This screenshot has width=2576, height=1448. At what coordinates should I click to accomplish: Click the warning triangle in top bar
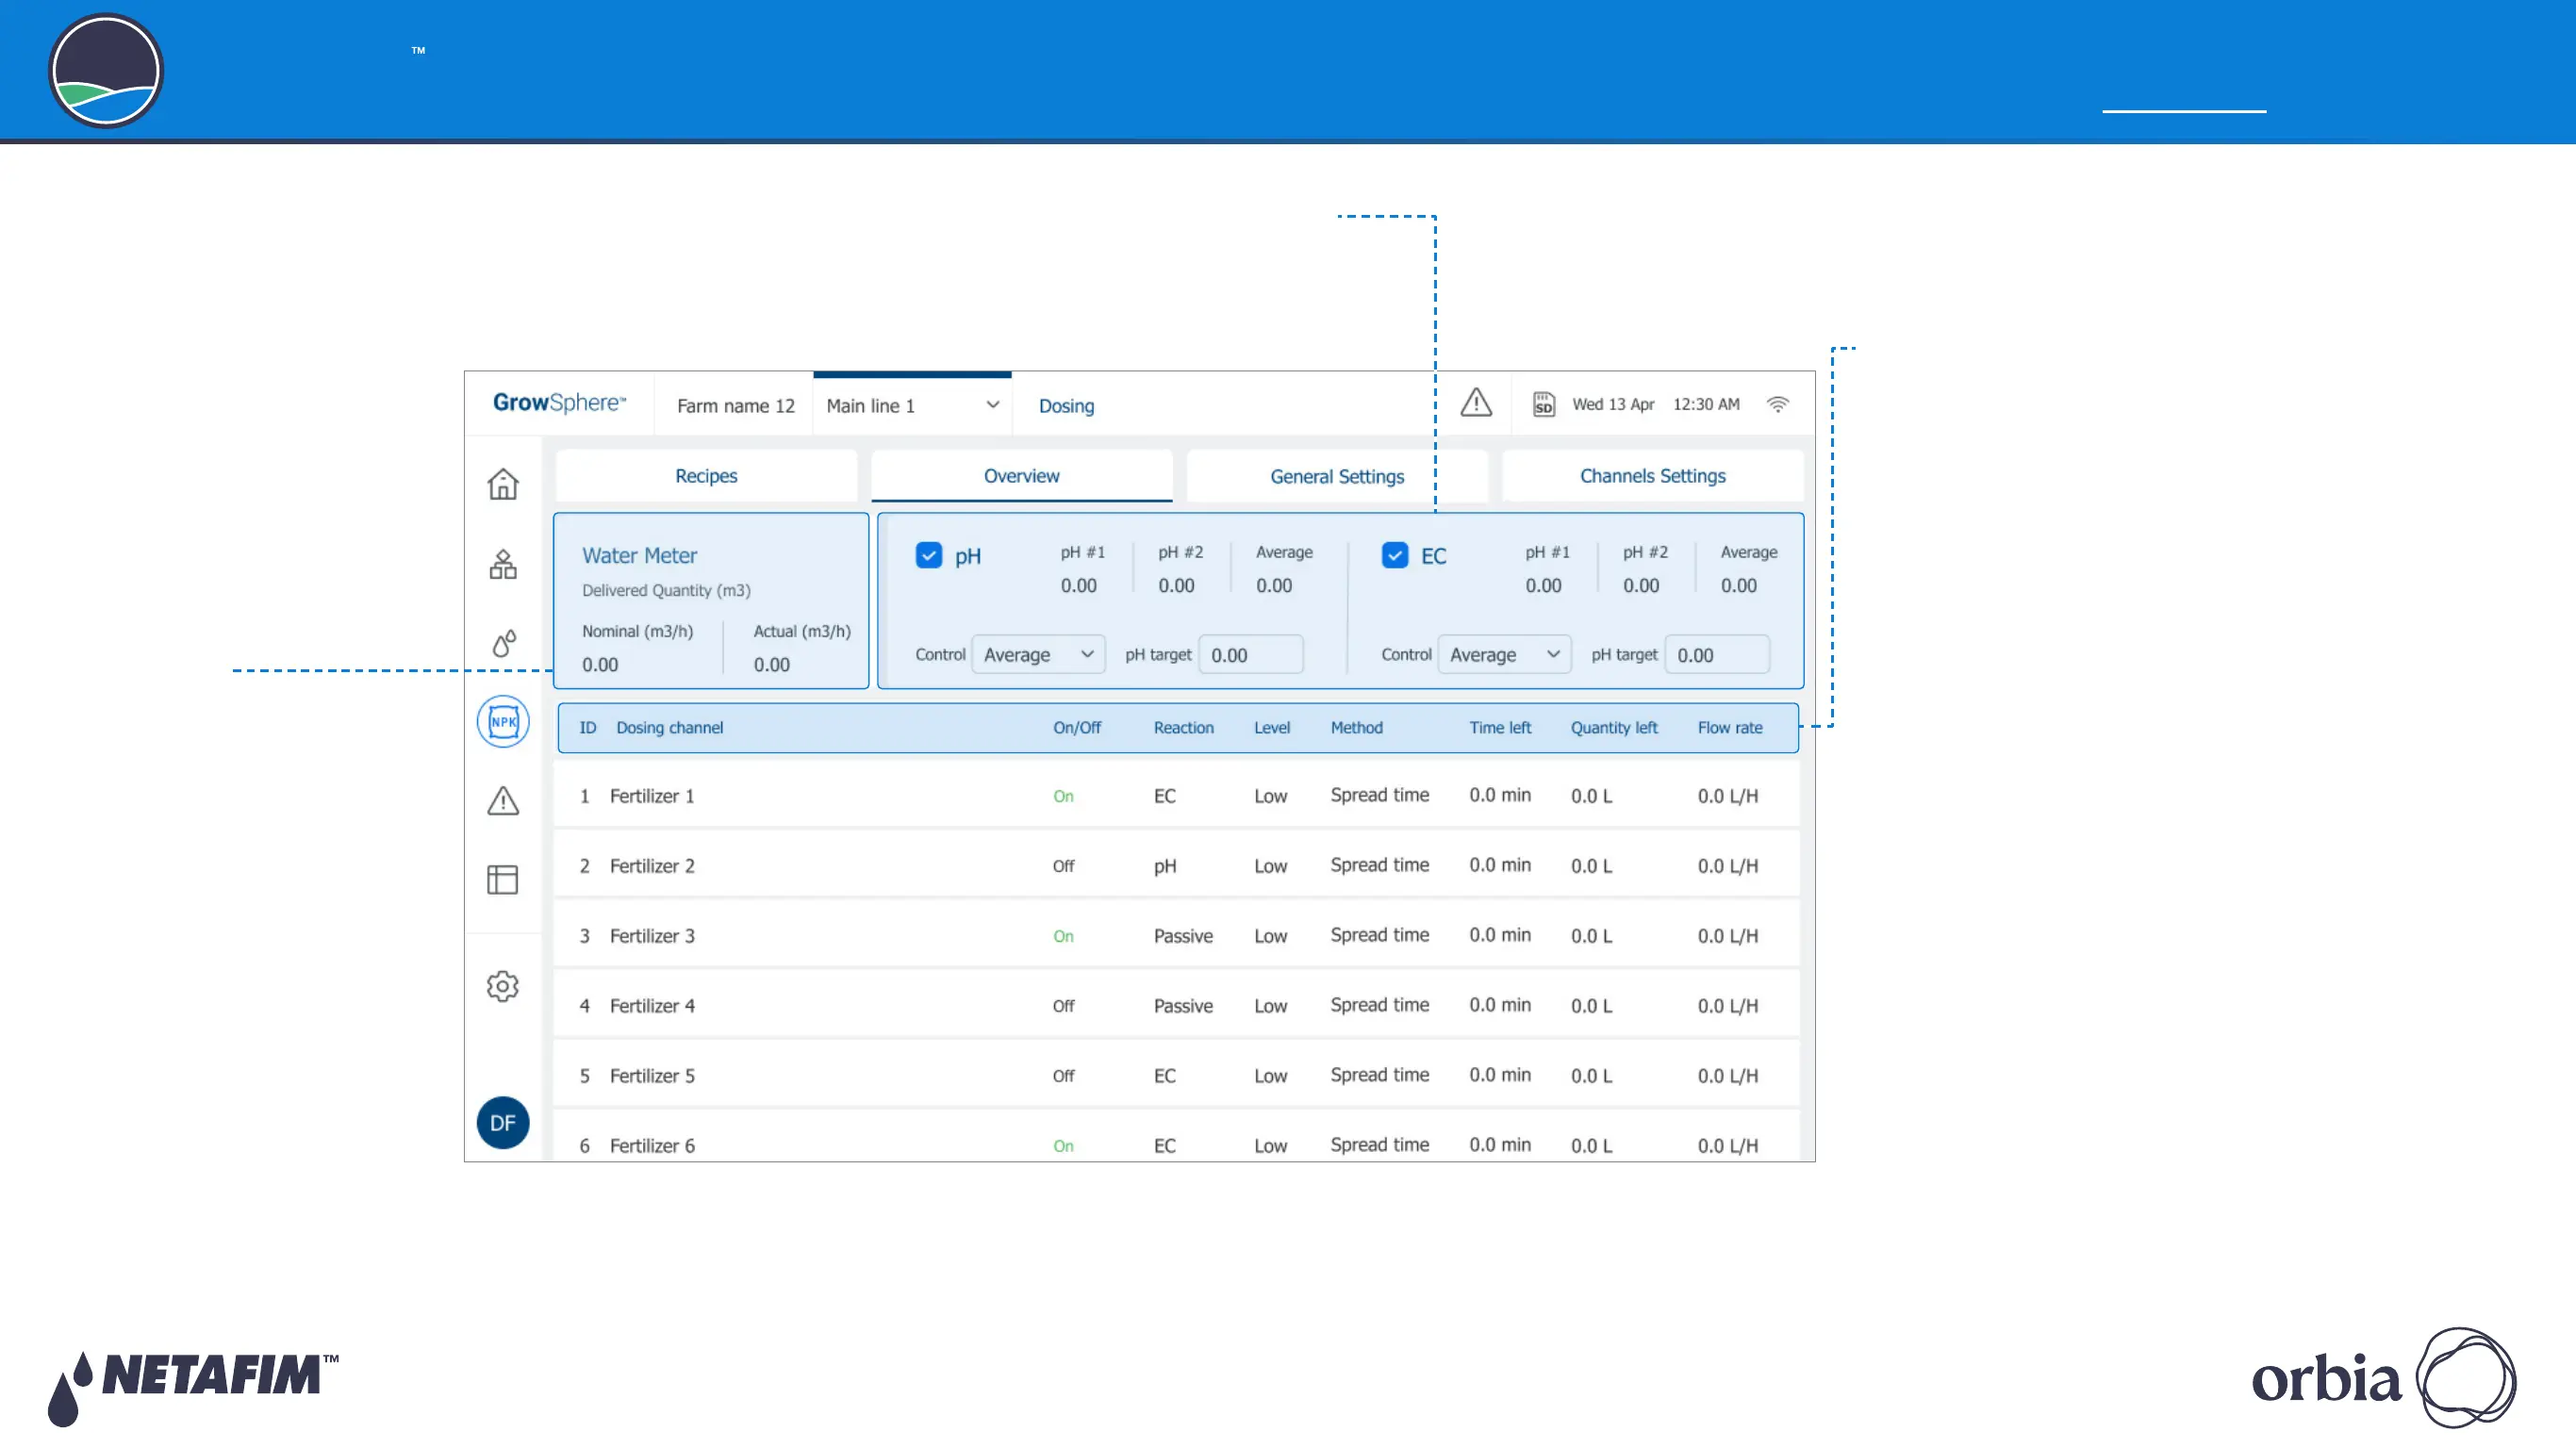1476,403
